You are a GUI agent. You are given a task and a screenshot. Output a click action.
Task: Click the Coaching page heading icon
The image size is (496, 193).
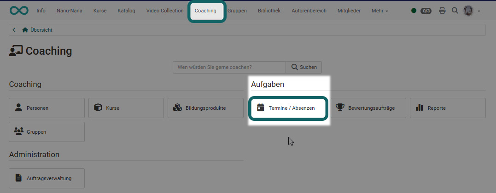[16, 51]
